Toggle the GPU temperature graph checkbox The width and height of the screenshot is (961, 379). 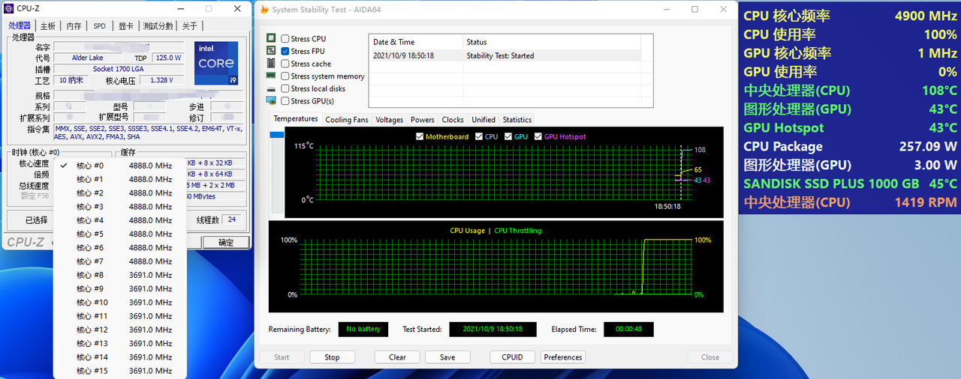pyautogui.click(x=508, y=136)
